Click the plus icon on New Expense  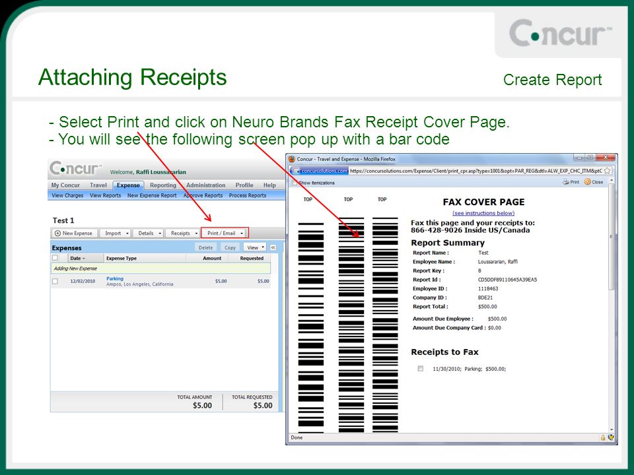pos(57,233)
